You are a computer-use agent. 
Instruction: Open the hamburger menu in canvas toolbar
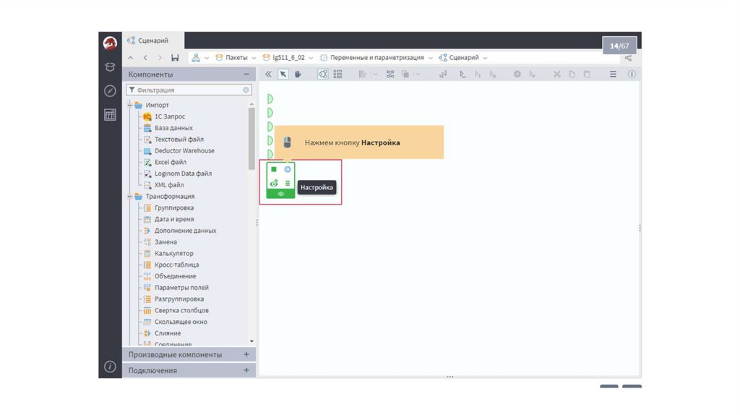click(x=613, y=74)
